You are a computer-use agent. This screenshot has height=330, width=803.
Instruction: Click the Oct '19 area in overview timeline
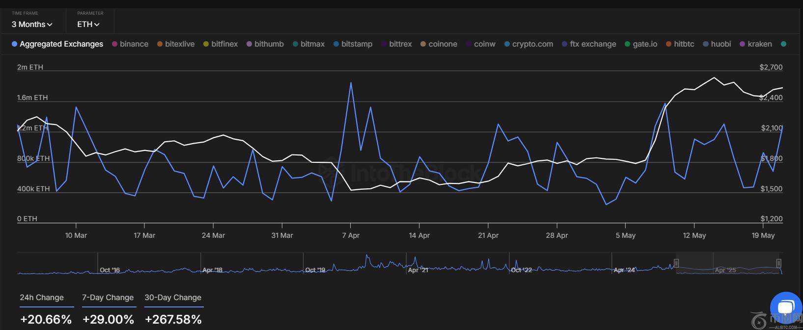[x=315, y=270]
